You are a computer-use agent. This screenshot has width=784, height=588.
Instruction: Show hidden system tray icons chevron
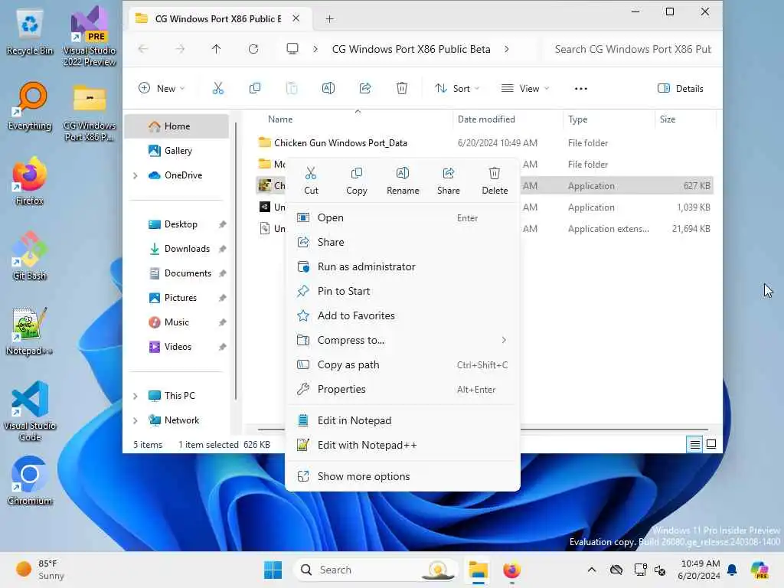click(x=592, y=570)
